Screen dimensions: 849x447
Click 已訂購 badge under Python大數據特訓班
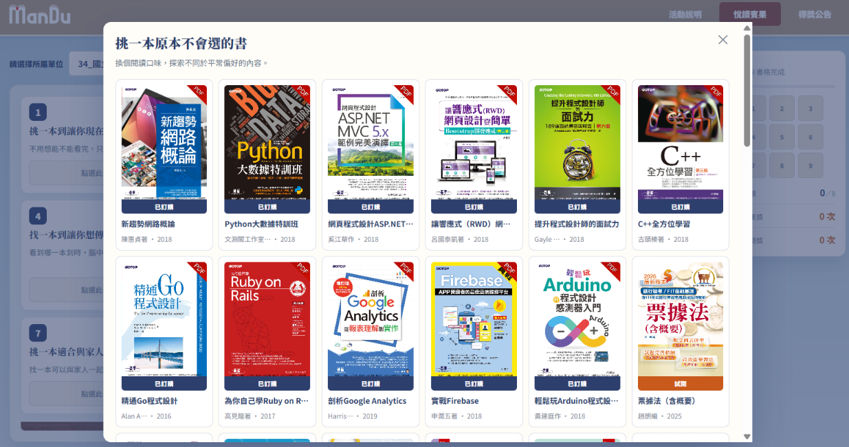pos(267,207)
